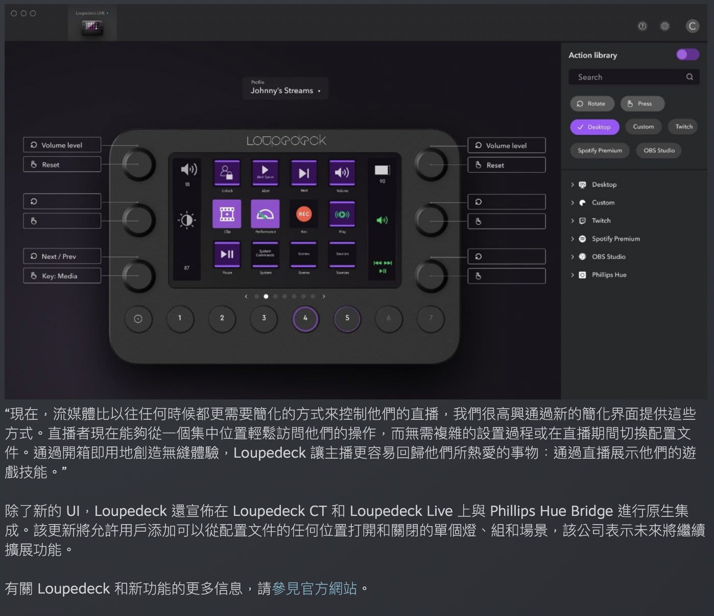Toggle the Action library switch
This screenshot has width=714, height=616.
point(687,55)
